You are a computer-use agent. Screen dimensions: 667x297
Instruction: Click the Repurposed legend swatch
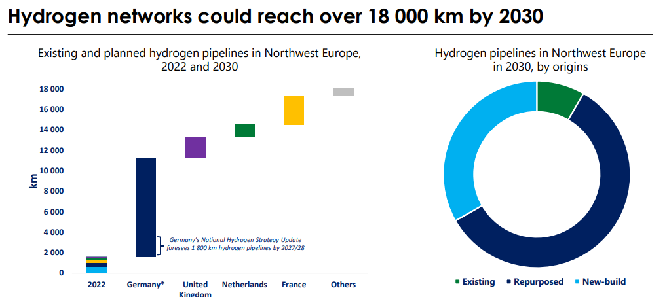[509, 281]
